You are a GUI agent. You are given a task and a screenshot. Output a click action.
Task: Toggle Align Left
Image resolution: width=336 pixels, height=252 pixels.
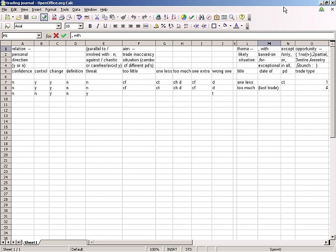point(115,26)
